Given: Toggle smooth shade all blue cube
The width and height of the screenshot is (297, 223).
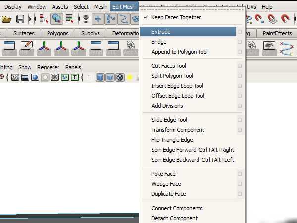Looking at the screenshot, I should pyautogui.click(x=100, y=77).
